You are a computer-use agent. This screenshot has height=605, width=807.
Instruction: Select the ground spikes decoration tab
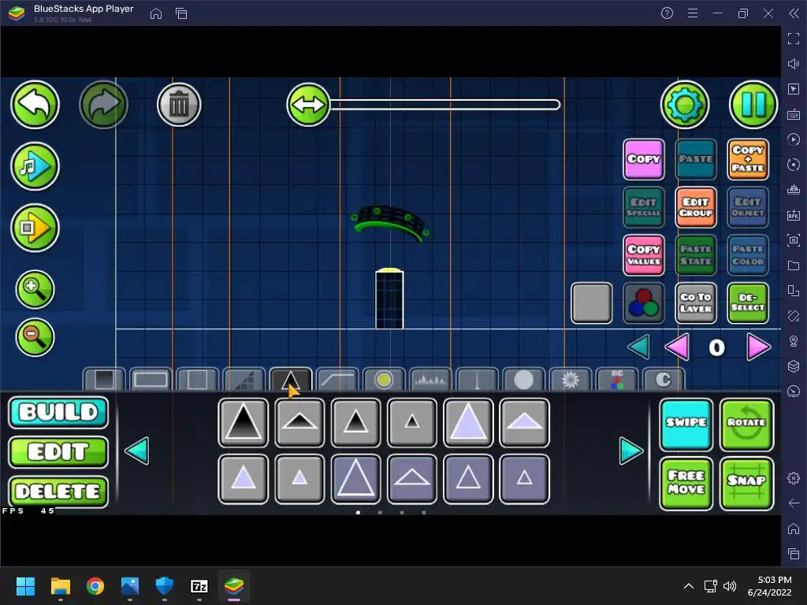coord(430,380)
